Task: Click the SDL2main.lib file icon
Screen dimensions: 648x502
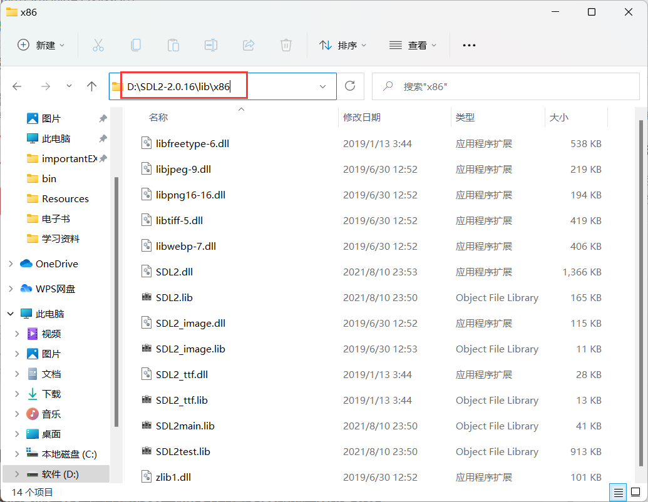Action: pyautogui.click(x=147, y=425)
